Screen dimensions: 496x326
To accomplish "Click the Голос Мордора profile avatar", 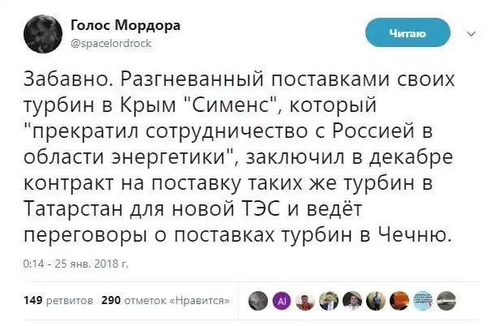I will 39,33.
